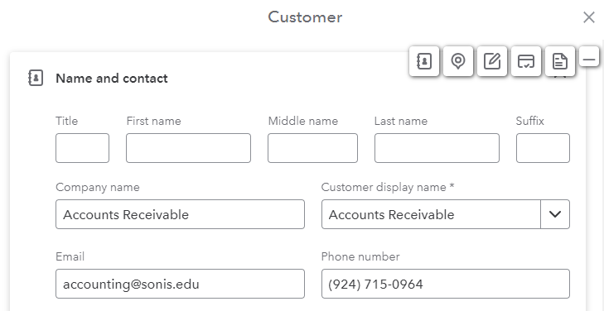Open Additional info document icon
The height and width of the screenshot is (311, 604).
(x=560, y=61)
